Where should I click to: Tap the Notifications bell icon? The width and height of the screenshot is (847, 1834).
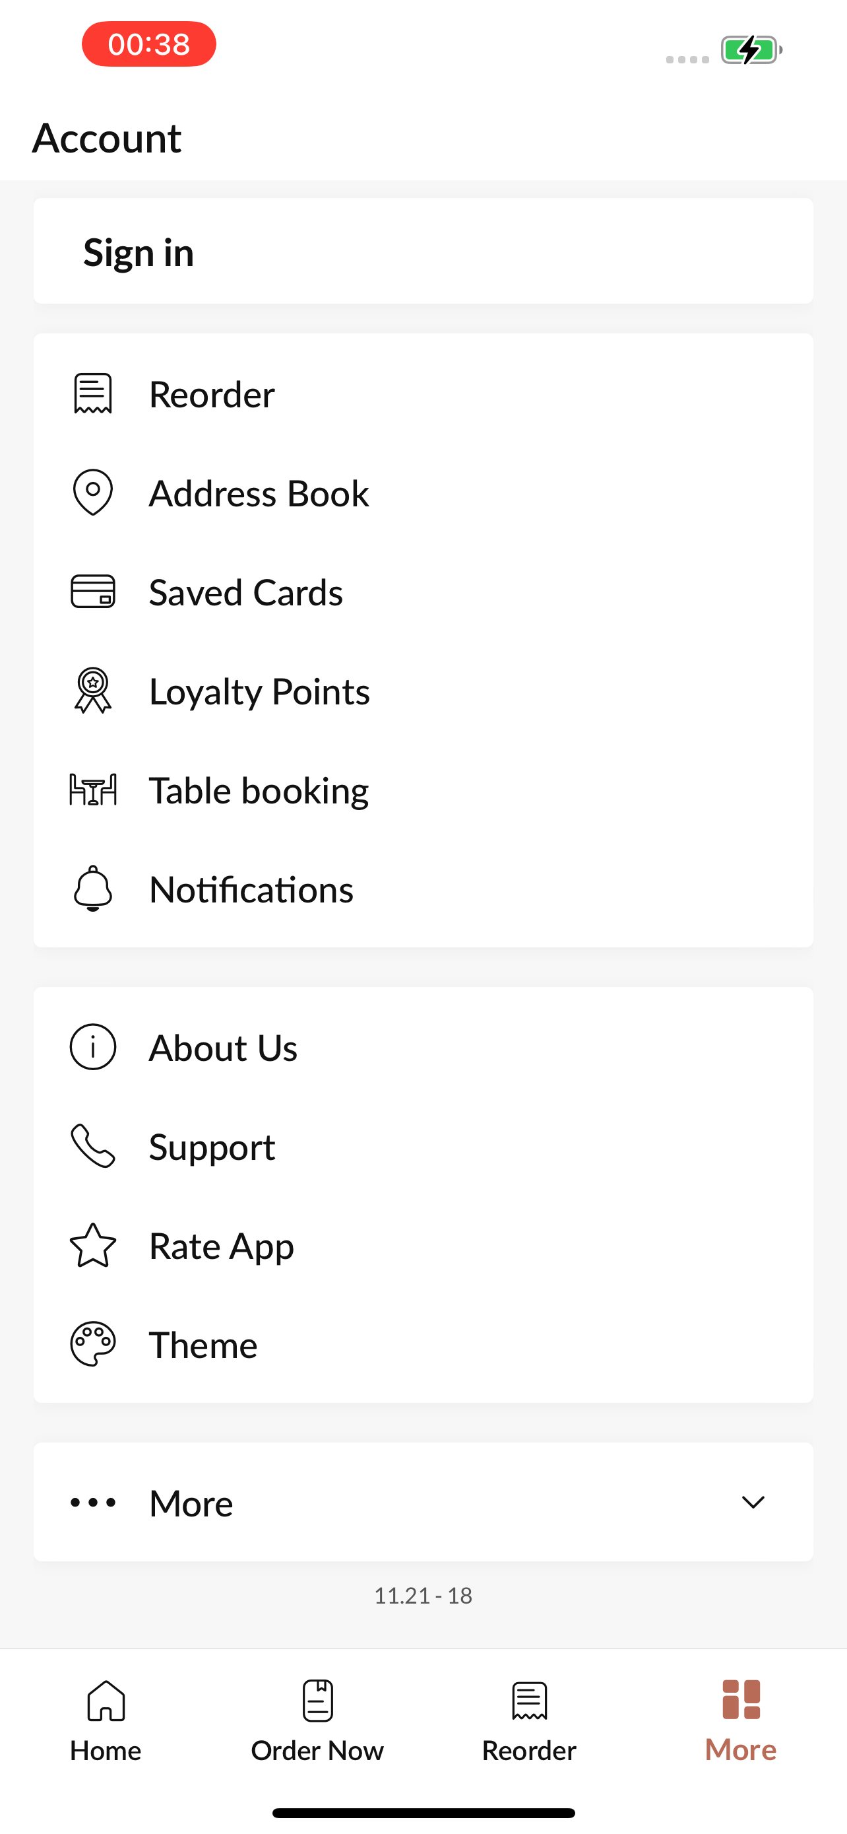(x=93, y=889)
